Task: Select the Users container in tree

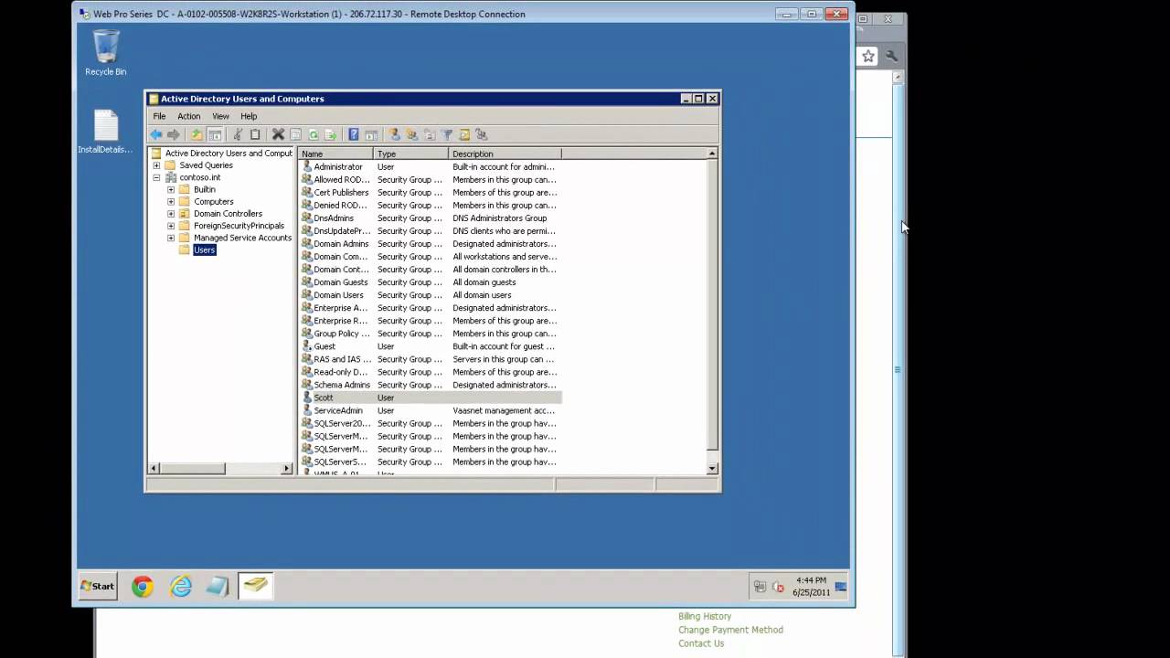Action: click(x=204, y=249)
